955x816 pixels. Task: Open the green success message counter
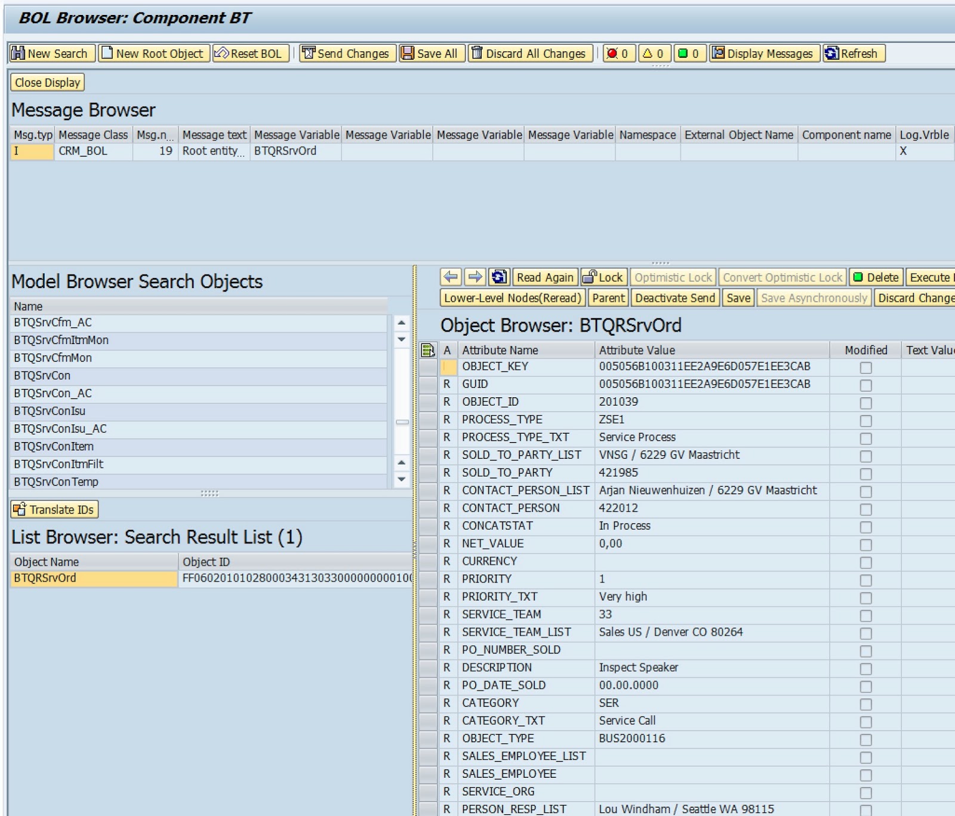689,54
